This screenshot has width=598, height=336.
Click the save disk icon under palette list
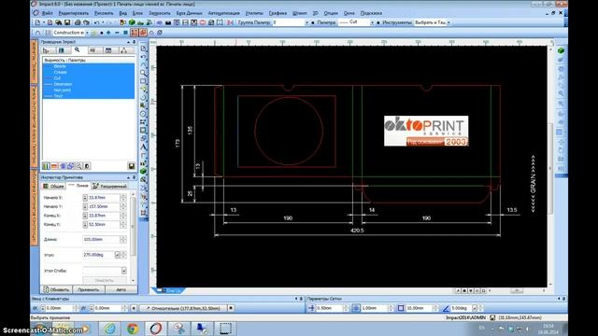click(x=131, y=166)
